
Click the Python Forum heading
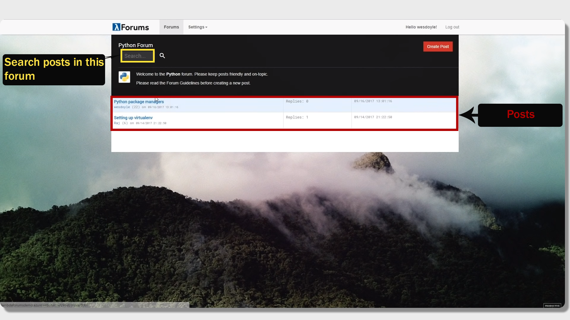[x=136, y=45]
